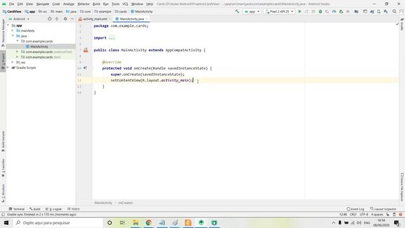The width and height of the screenshot is (405, 228).
Task: Click the Search Everywhere magnifier icon
Action: [394, 11]
